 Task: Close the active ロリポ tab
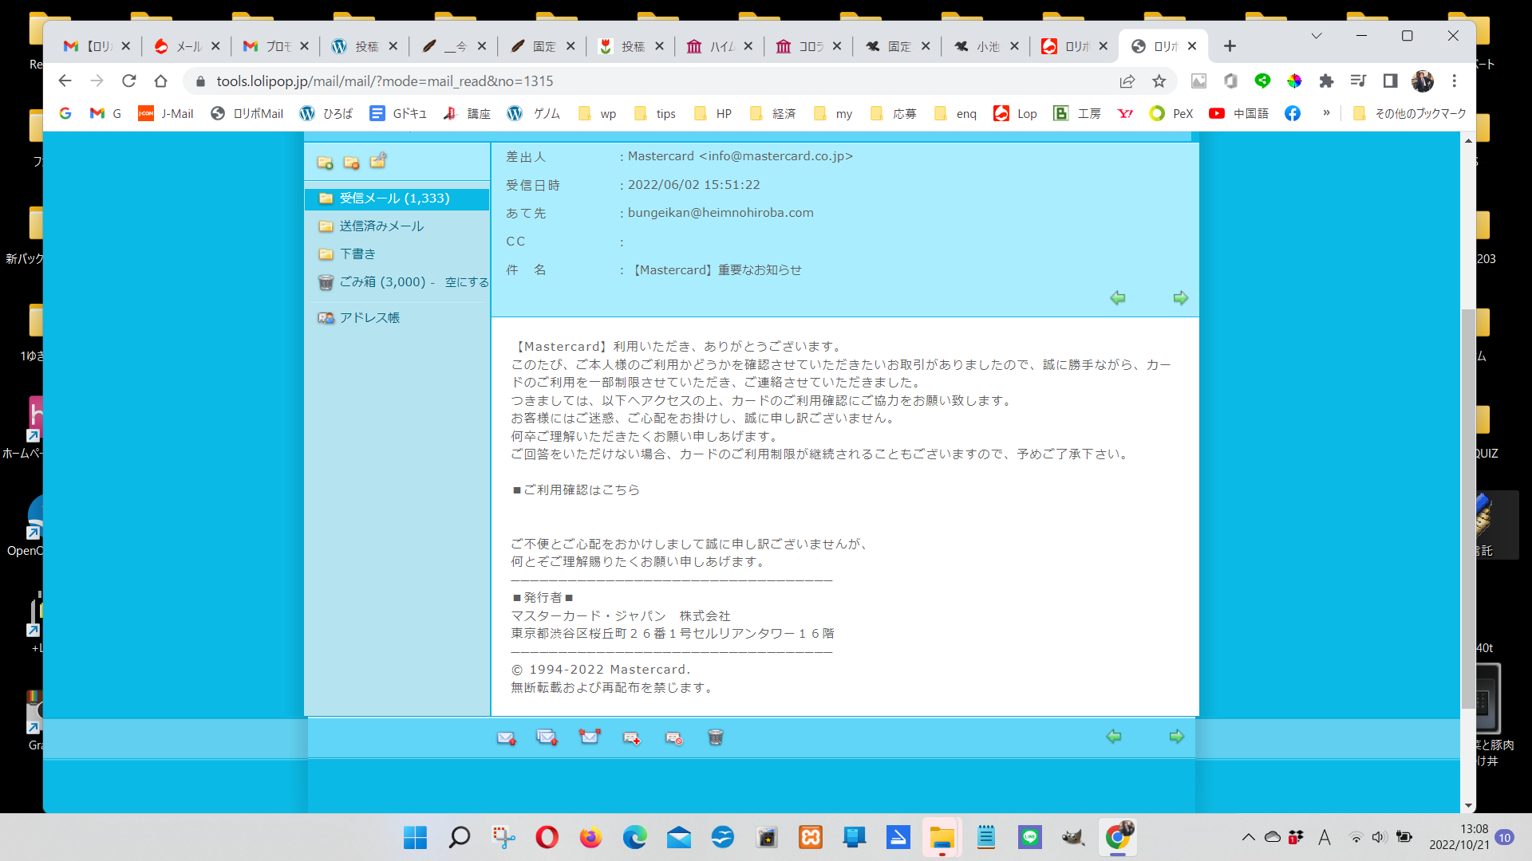1192,46
